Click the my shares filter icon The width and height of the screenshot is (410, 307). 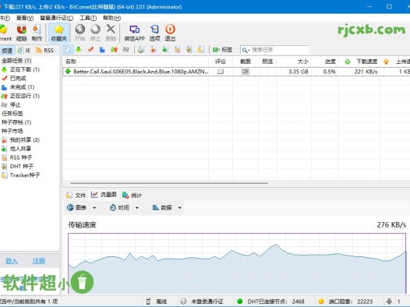(153, 50)
